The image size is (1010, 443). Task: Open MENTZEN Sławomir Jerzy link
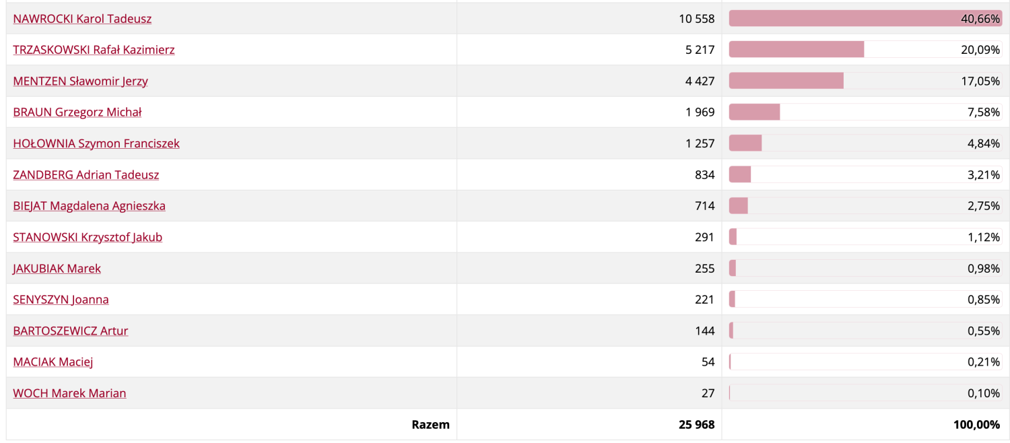pos(80,81)
